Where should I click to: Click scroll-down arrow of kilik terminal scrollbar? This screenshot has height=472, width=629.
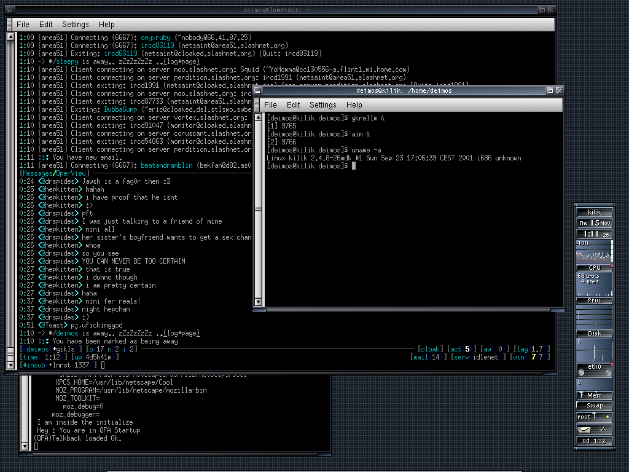coord(258,302)
